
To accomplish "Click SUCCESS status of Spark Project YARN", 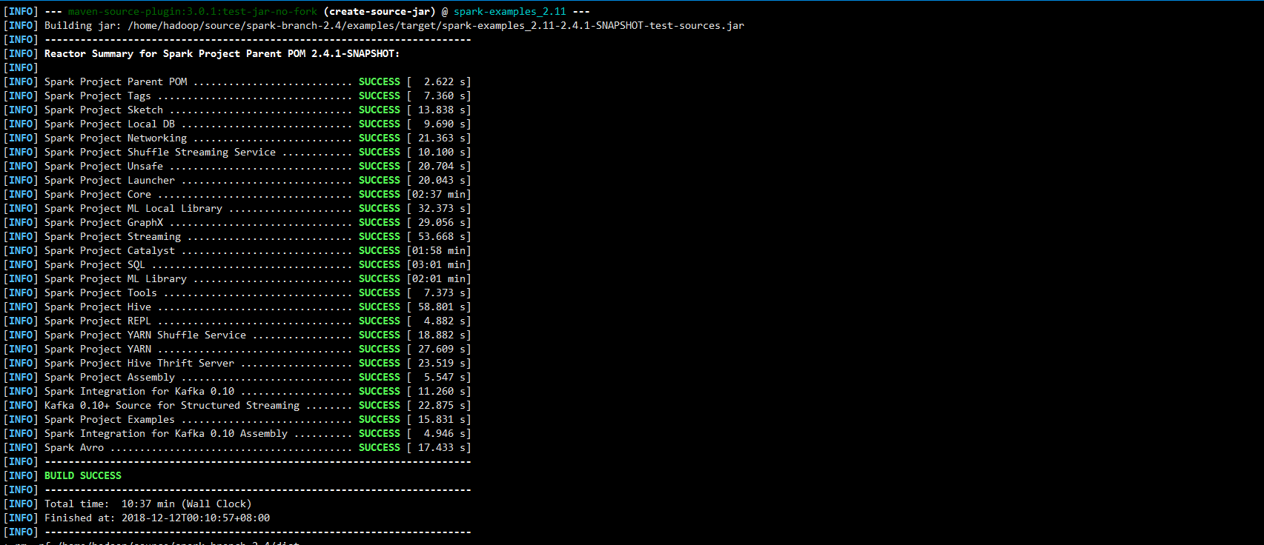I will [380, 350].
